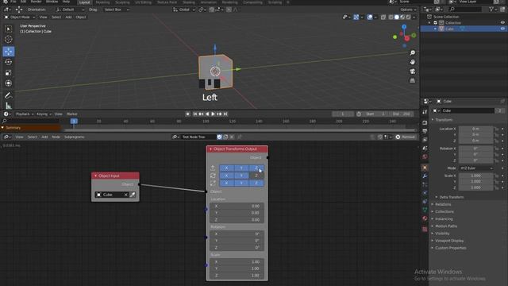The image size is (508, 286).
Task: Open the node editor Subprograms menu
Action: pos(74,137)
